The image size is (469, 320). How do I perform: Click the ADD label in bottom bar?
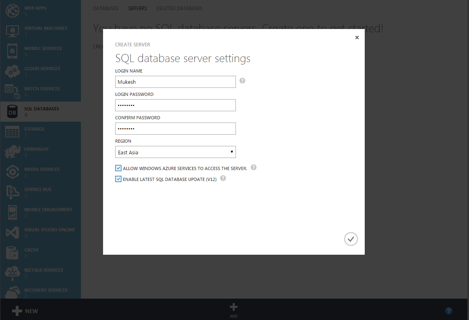[233, 316]
